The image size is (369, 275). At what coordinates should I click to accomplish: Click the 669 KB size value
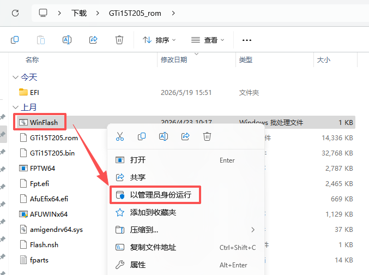(342, 199)
